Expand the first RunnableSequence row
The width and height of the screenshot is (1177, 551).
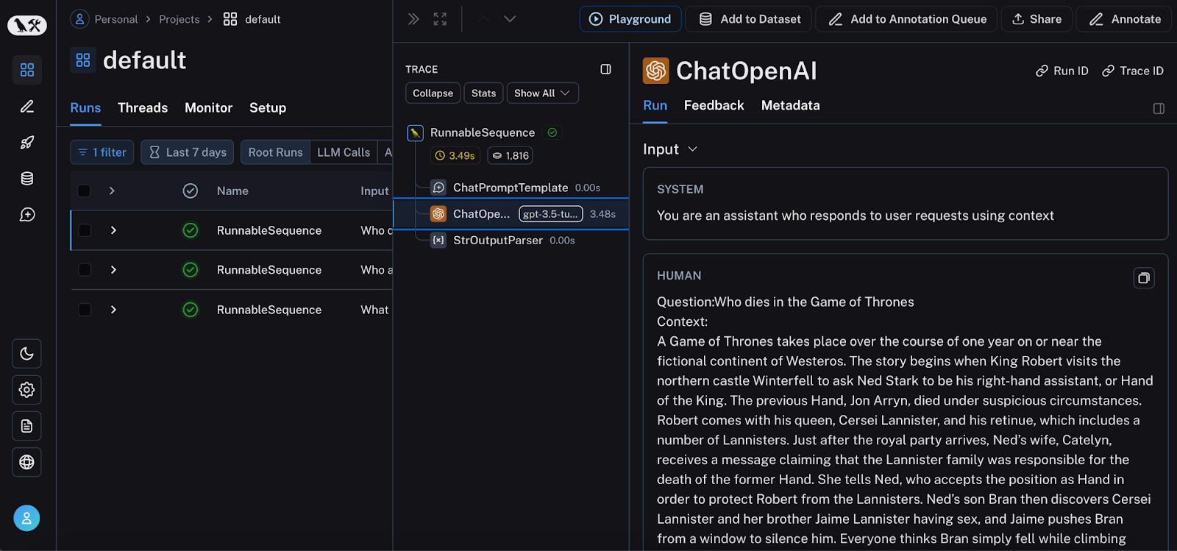tap(113, 231)
